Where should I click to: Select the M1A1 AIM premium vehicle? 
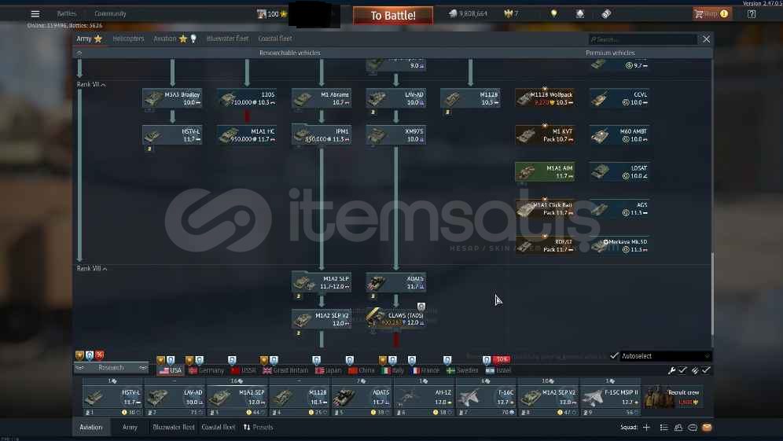(x=545, y=171)
